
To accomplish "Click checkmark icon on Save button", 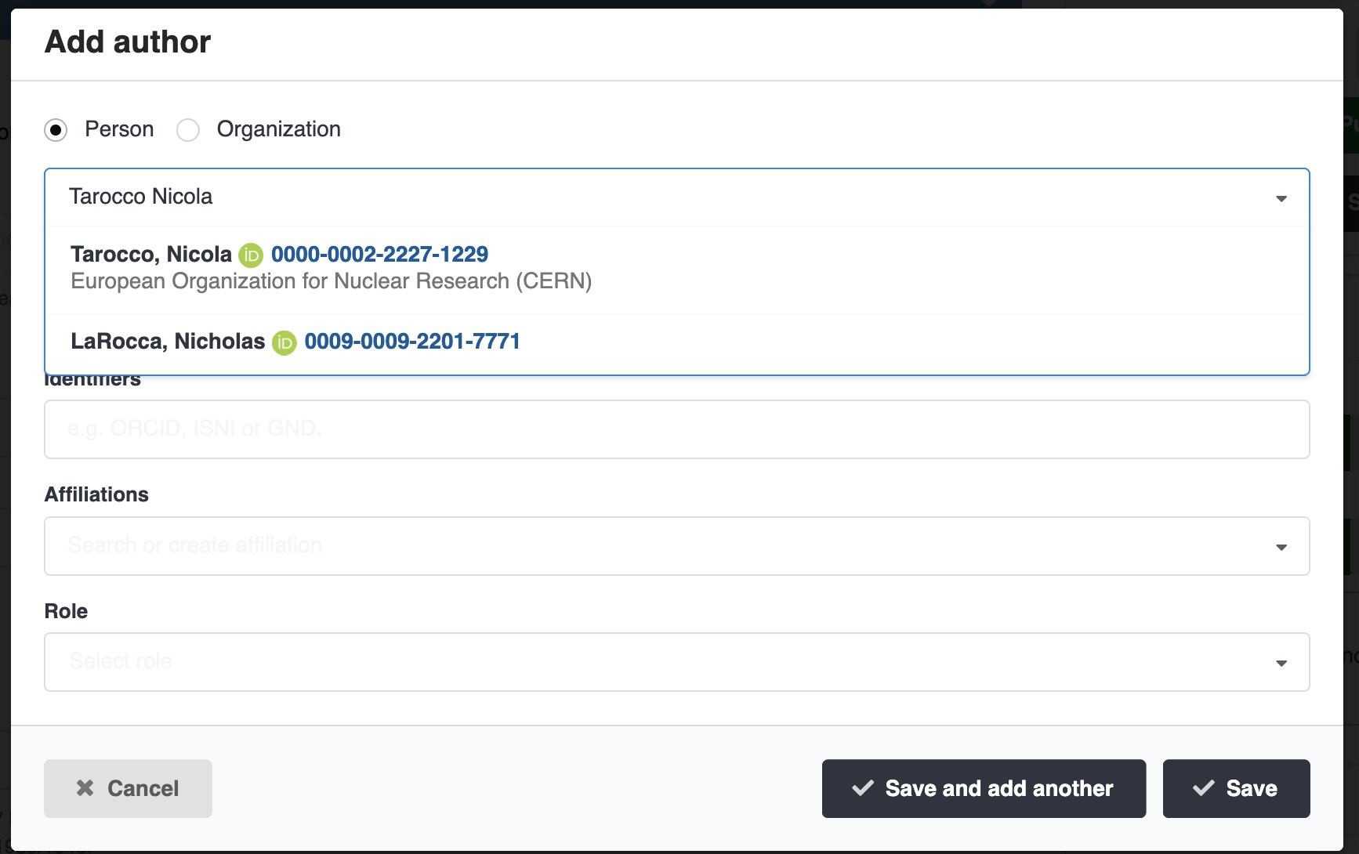I will click(1203, 788).
